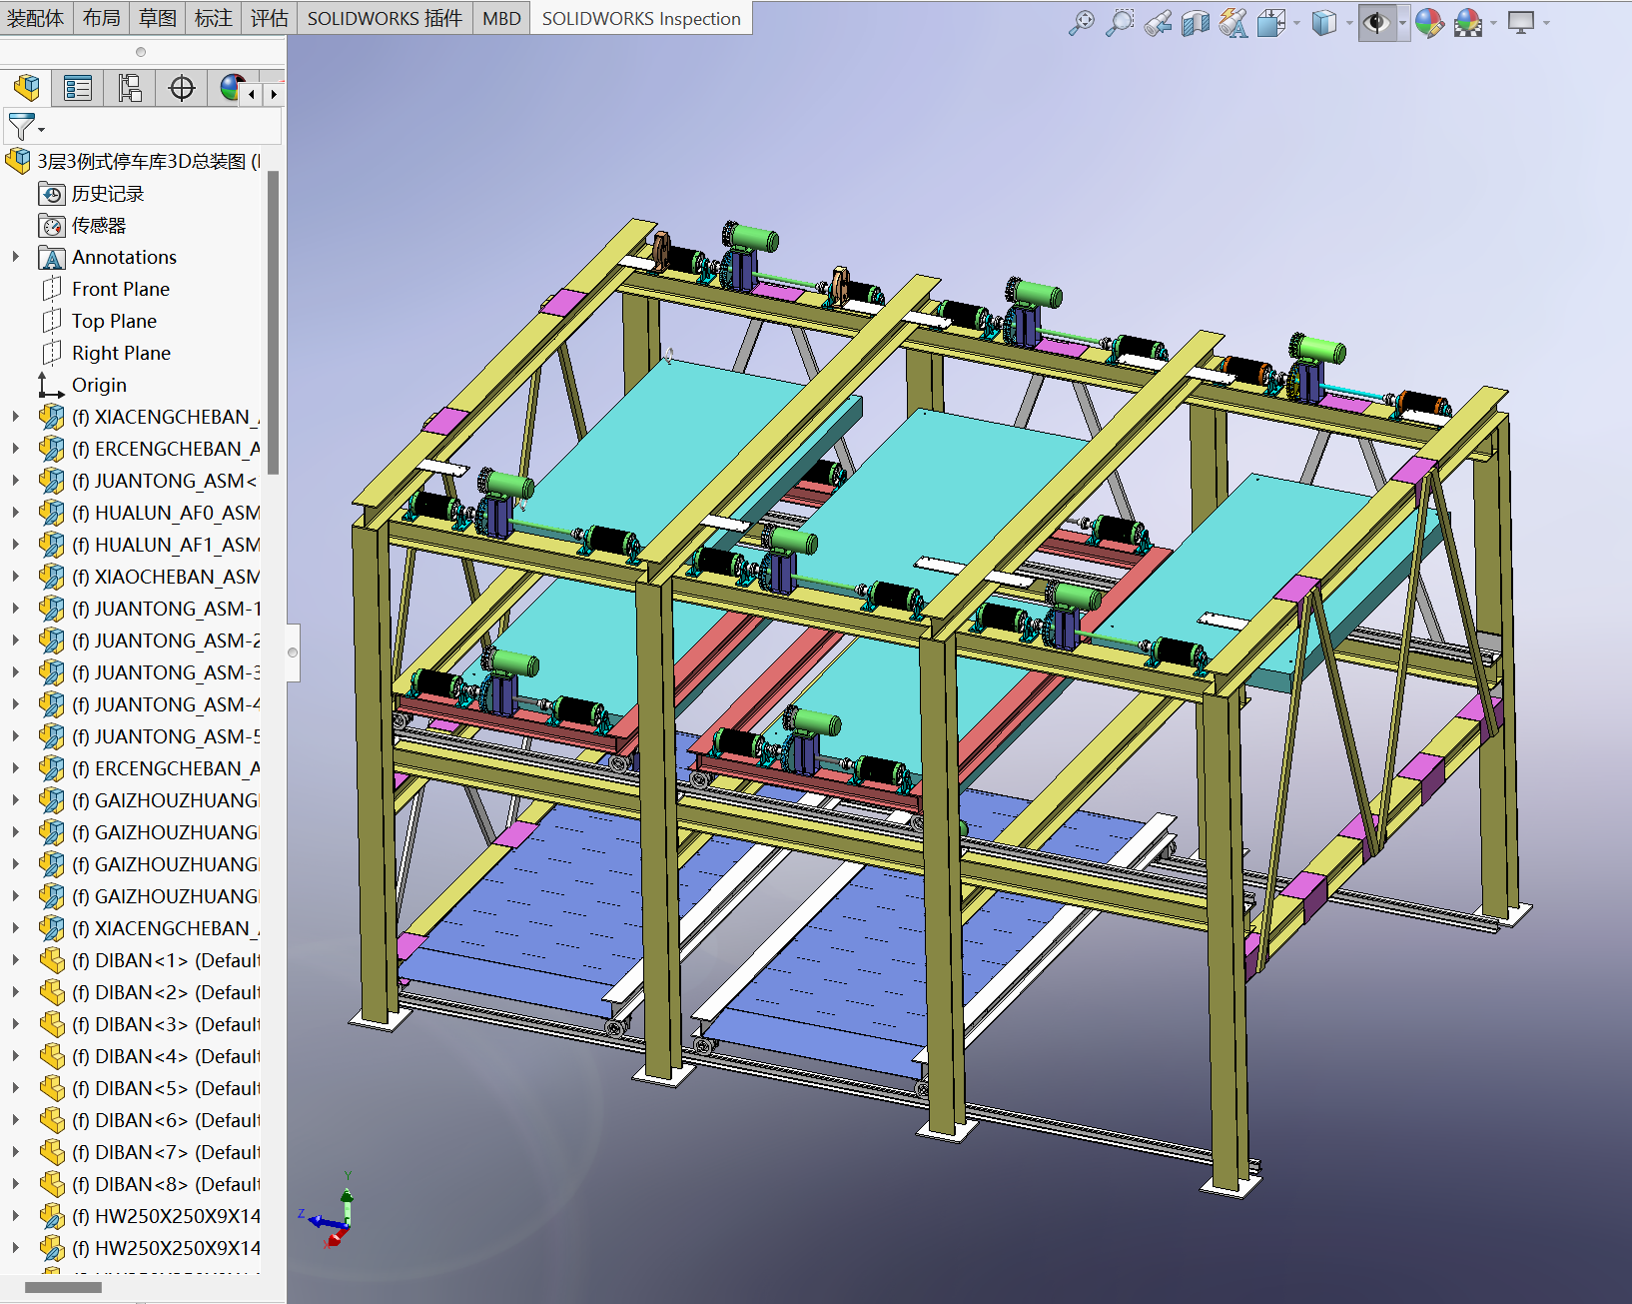Open the DimXpertManager crosshair tab
Screen dimensions: 1632x1304
coord(182,89)
